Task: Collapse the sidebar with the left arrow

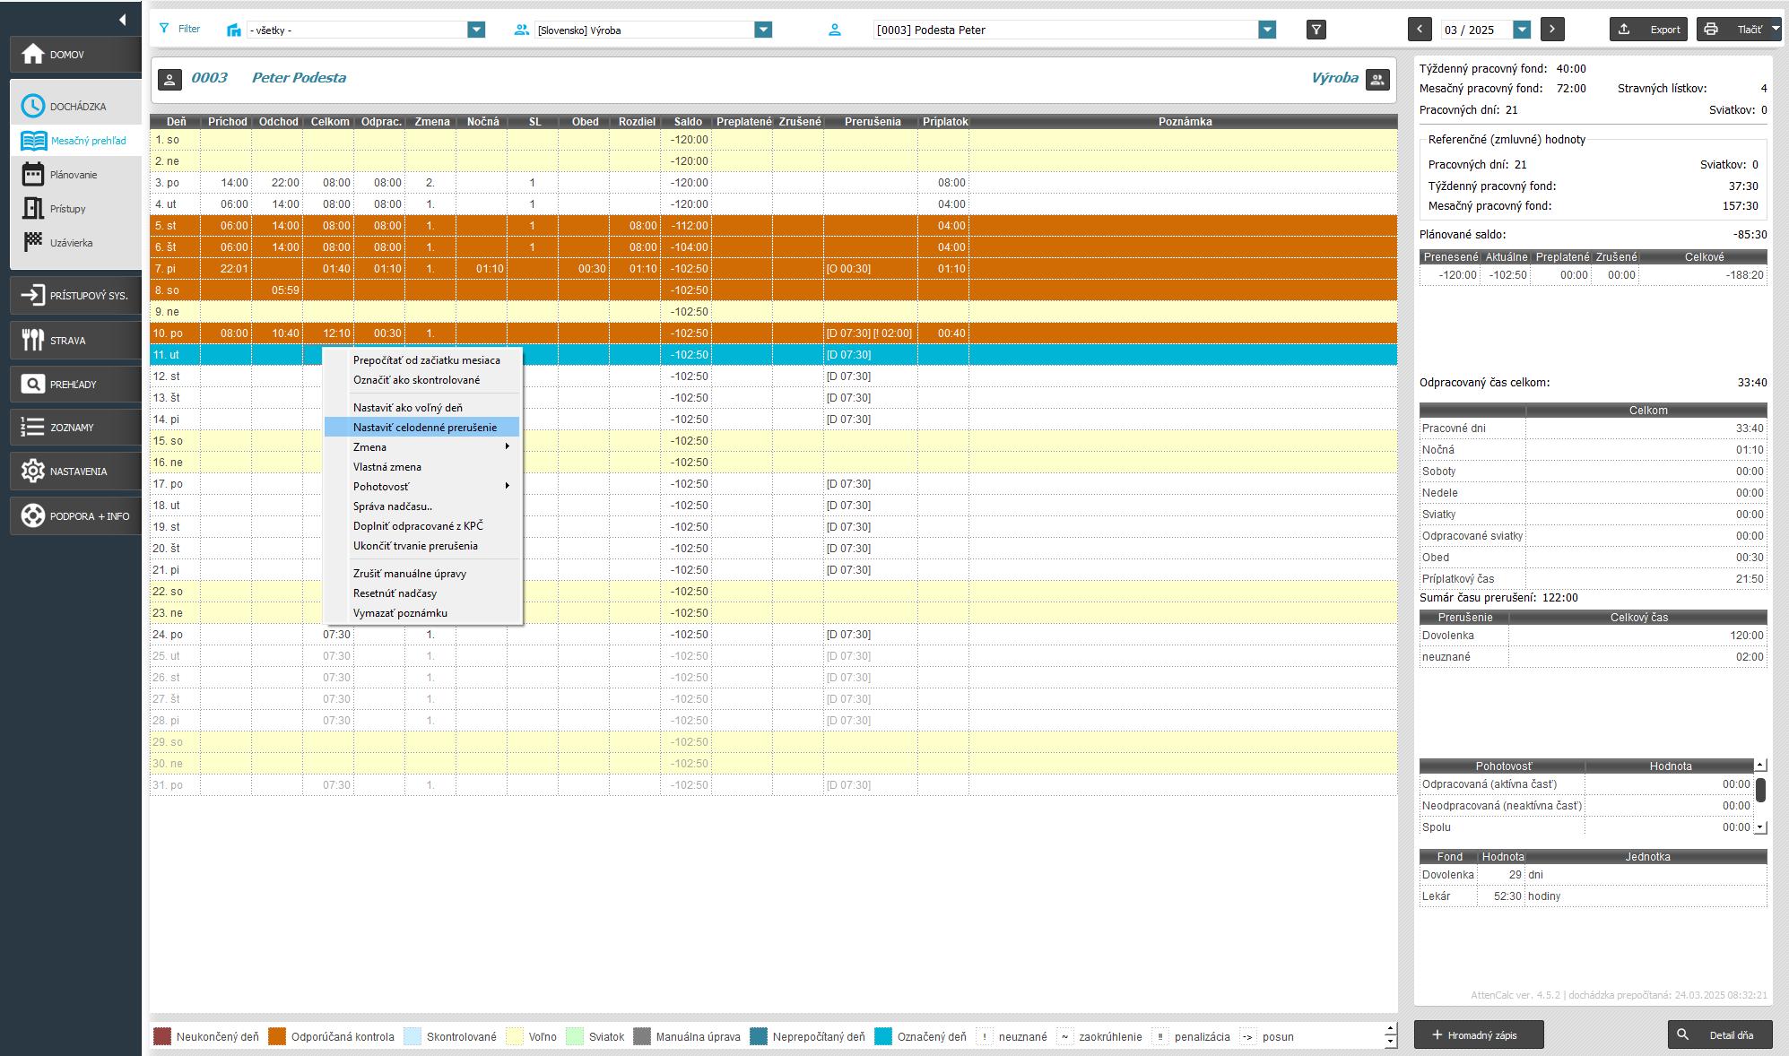Action: click(x=122, y=20)
